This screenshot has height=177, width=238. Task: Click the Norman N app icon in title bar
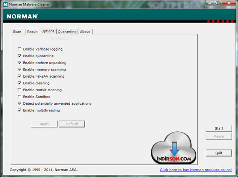[5, 5]
